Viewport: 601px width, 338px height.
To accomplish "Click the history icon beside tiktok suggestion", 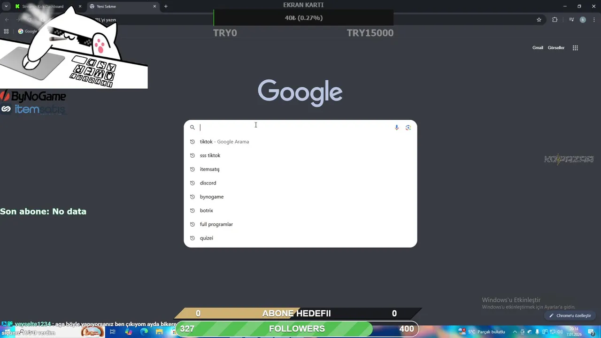I will (x=193, y=142).
